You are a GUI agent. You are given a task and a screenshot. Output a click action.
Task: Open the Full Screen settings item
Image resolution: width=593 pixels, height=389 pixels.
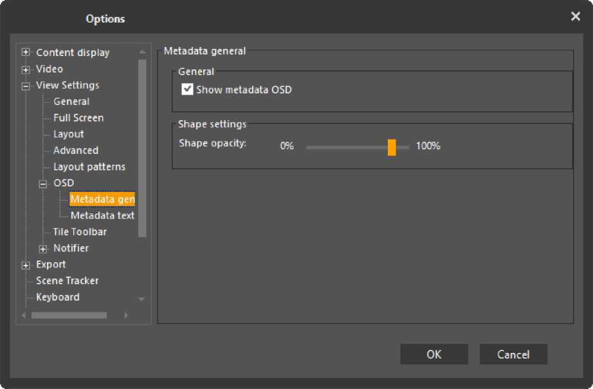coord(78,118)
